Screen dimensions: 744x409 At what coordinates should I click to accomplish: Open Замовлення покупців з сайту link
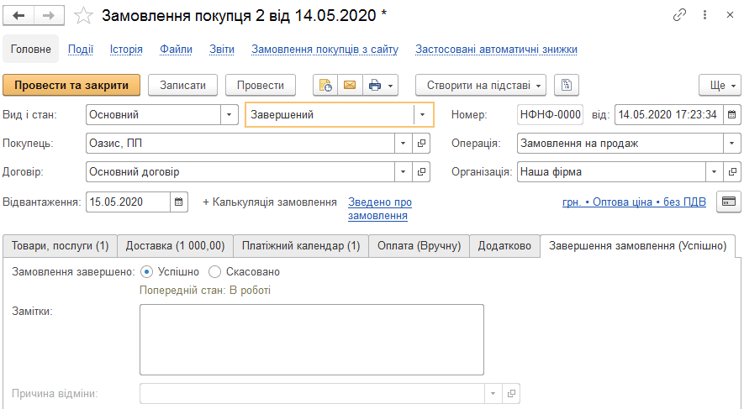tap(325, 50)
